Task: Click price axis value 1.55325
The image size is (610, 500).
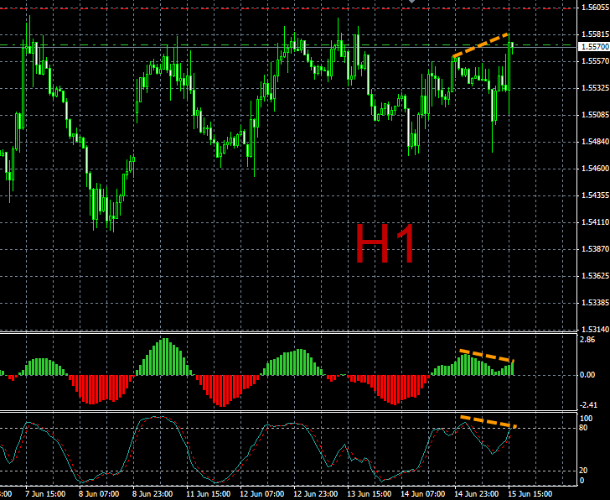Action: click(x=595, y=88)
